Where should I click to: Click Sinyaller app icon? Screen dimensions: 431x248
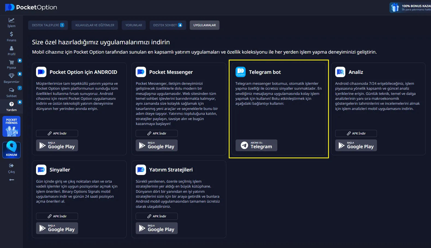pyautogui.click(x=41, y=170)
